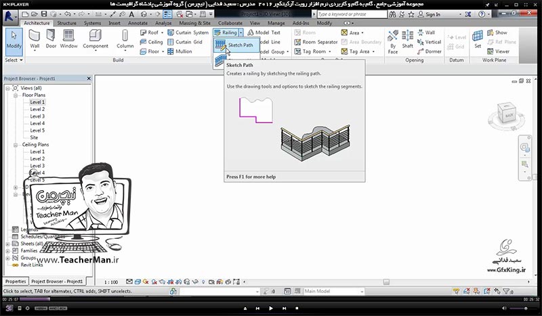Open the Floor dropdown

click(x=163, y=51)
